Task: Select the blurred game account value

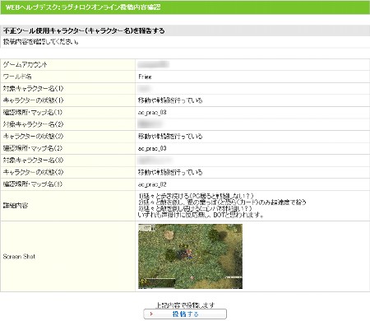Action: click(x=153, y=64)
